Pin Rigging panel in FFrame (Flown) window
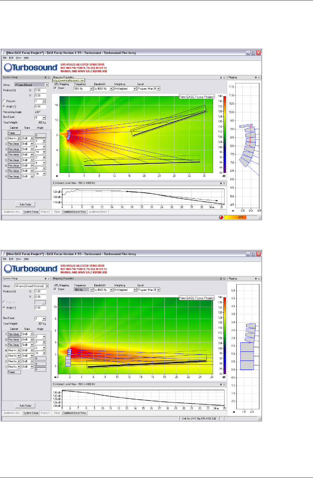This screenshot has height=478, width=313. click(256, 77)
